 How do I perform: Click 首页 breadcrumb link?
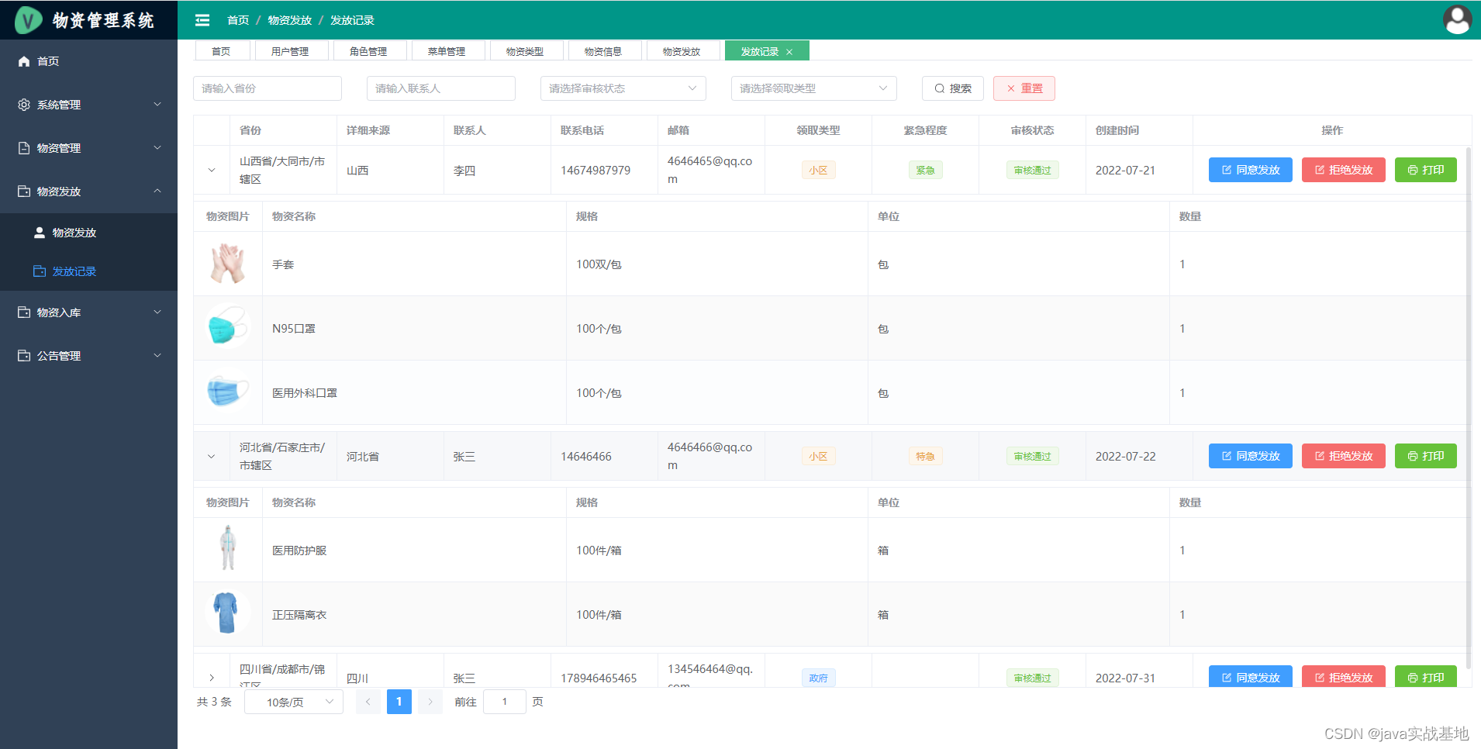[x=238, y=20]
